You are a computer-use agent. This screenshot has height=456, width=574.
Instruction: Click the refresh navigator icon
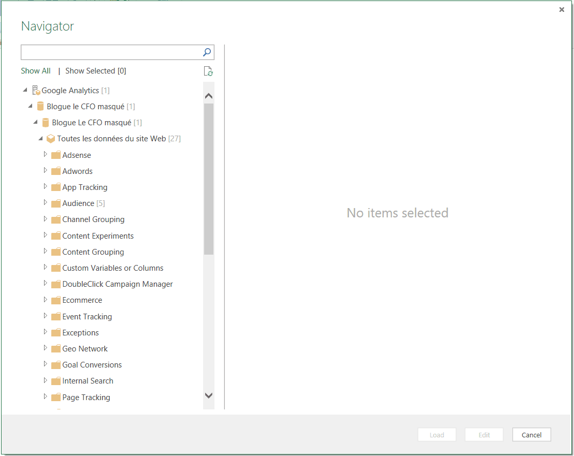tap(208, 71)
